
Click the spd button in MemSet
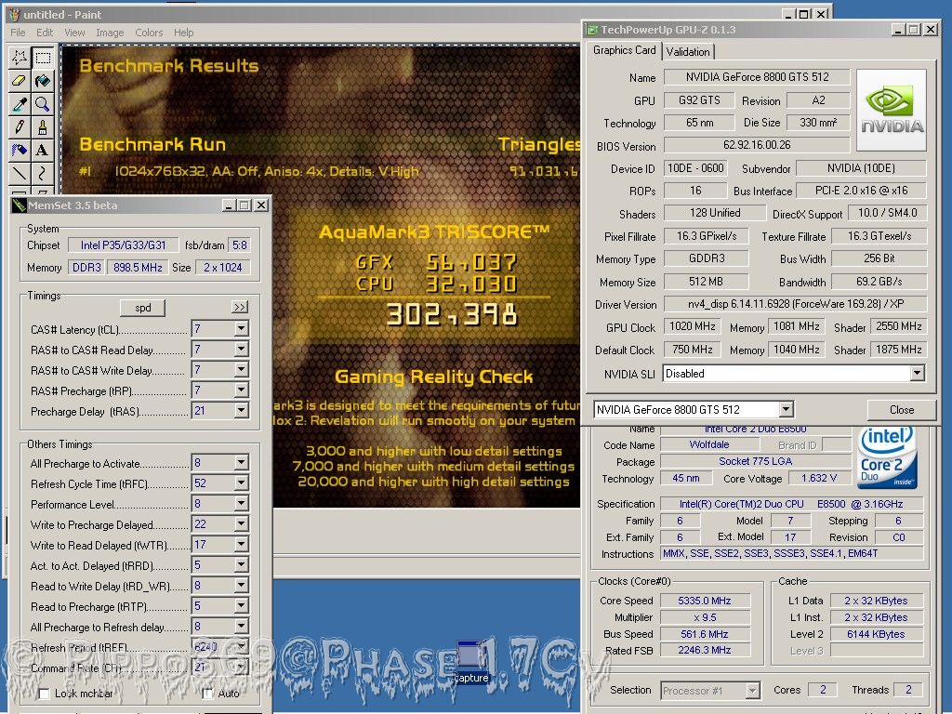tap(142, 308)
